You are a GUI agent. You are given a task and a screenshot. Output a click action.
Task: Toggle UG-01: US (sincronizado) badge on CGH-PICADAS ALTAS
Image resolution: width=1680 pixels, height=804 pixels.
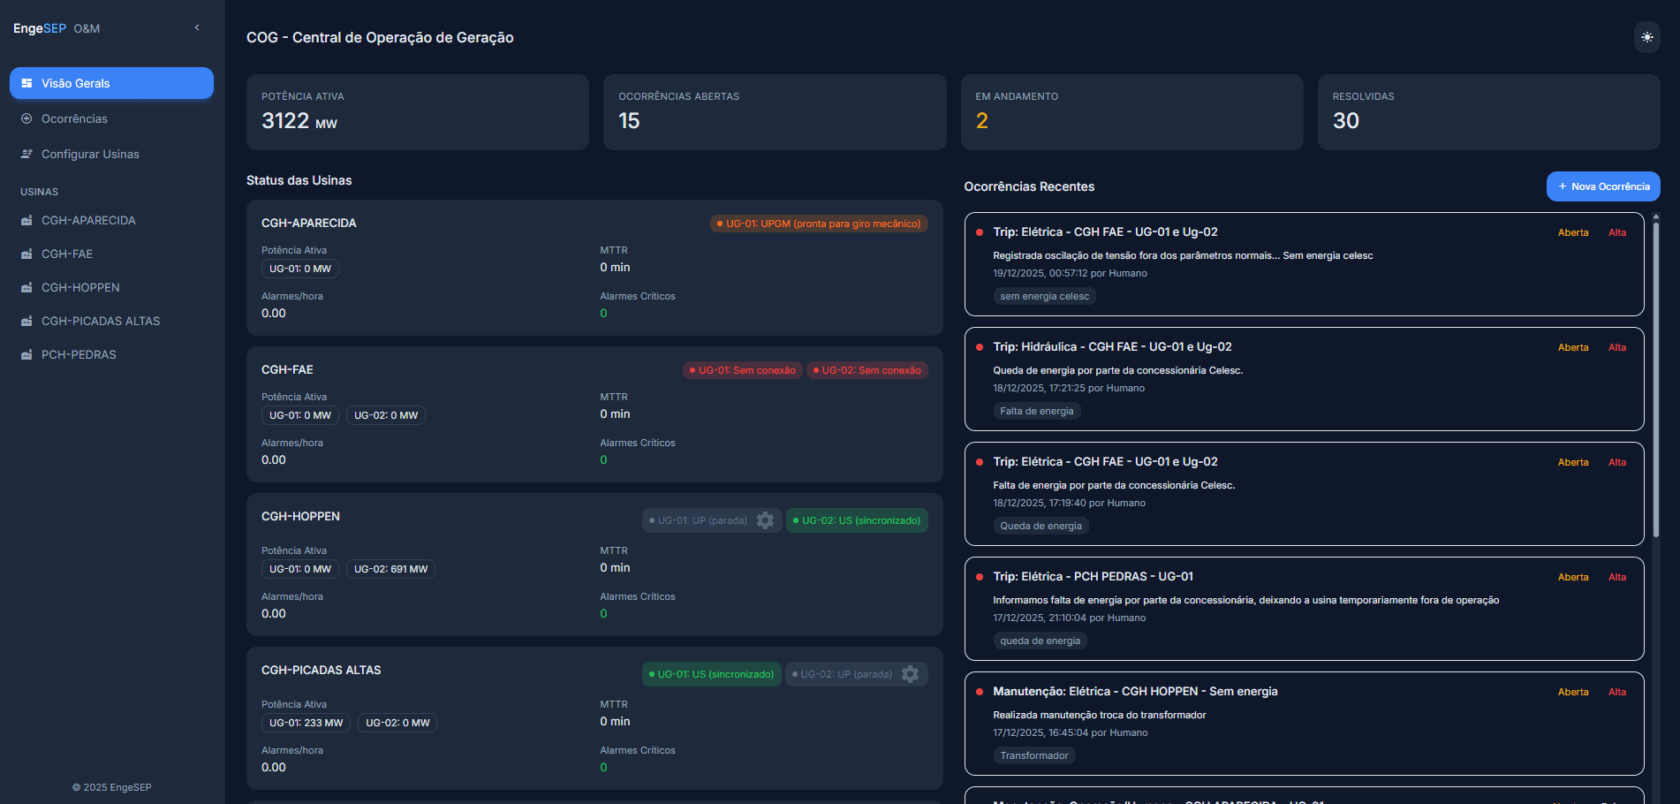[x=711, y=673]
